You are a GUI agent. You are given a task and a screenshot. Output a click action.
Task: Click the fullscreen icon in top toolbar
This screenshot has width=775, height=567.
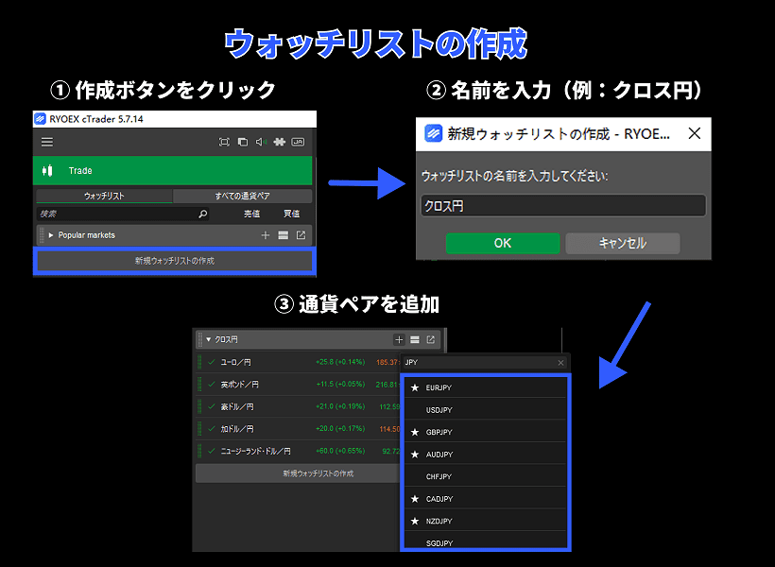(224, 142)
